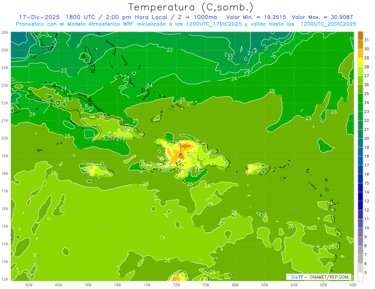375x289 pixels.
Task: Click the colorbar tick label 12
Action: 367,210
